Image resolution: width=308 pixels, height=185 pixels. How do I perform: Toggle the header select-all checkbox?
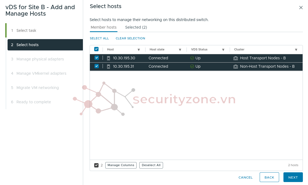tap(96, 49)
